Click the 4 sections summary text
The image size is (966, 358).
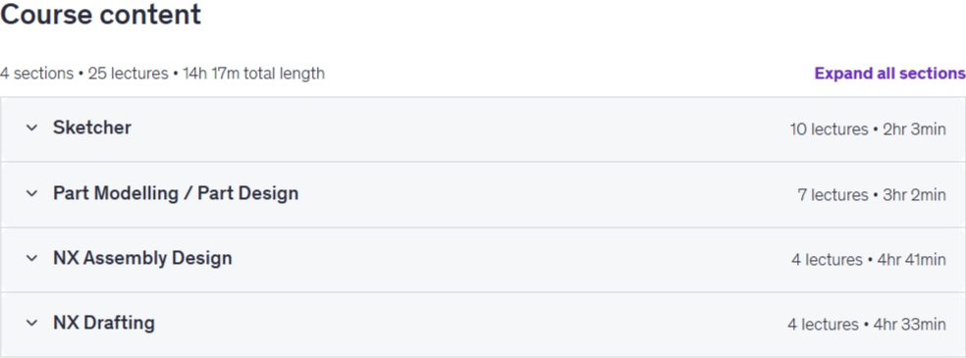coord(37,74)
